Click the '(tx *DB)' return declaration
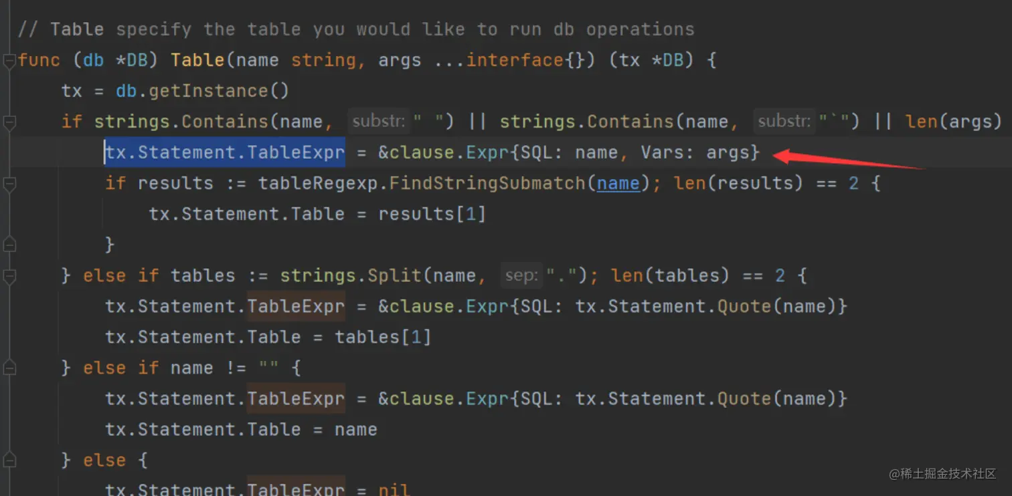1012x496 pixels. click(x=653, y=60)
